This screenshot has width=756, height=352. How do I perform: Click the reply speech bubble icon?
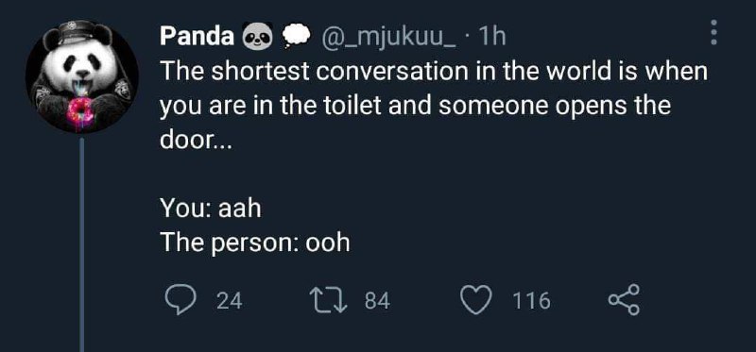point(180,300)
